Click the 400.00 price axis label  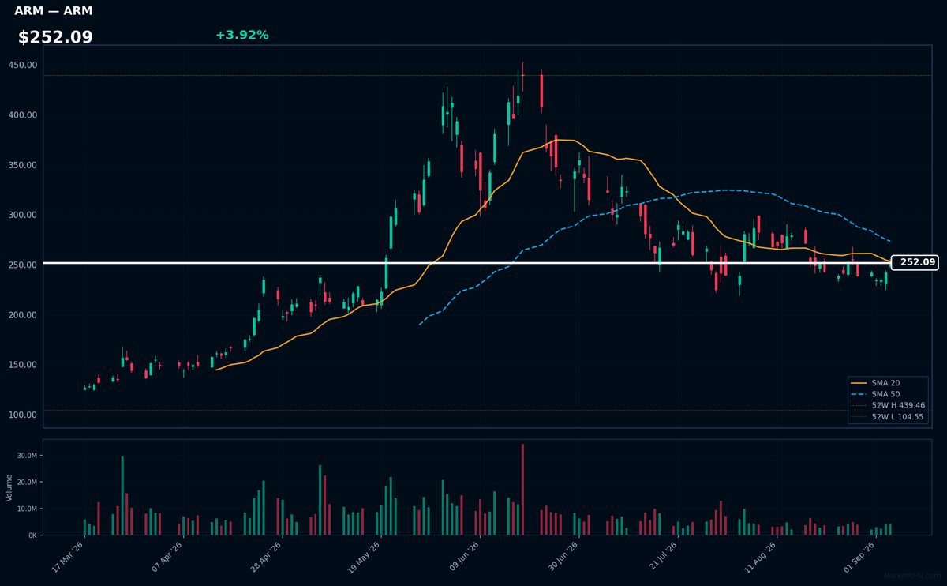22,115
